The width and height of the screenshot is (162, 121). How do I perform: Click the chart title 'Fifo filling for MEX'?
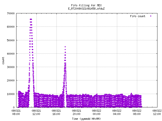click(x=86, y=5)
